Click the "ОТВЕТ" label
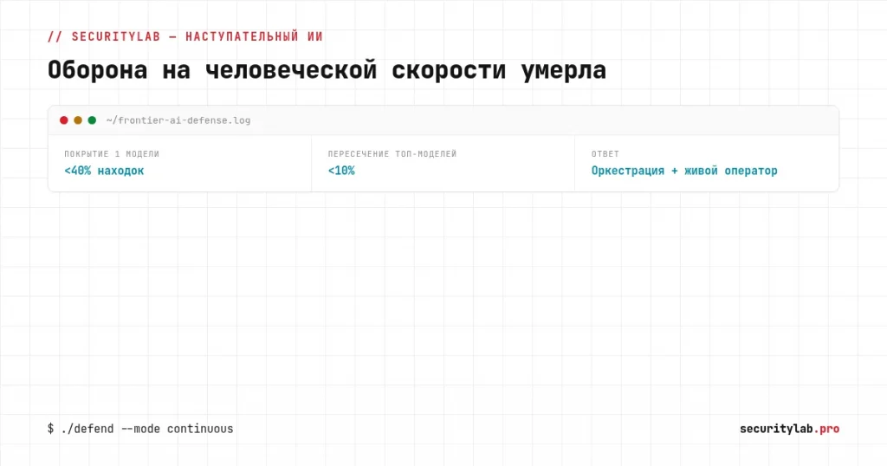 (x=605, y=154)
